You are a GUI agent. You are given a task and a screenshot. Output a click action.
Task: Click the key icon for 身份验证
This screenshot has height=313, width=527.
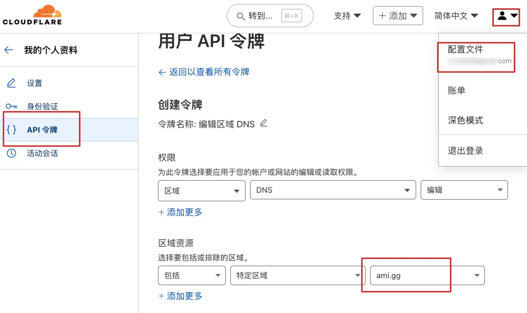11,107
